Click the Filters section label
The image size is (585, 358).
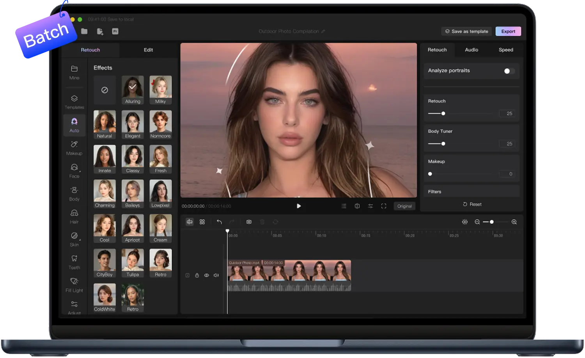tap(434, 191)
